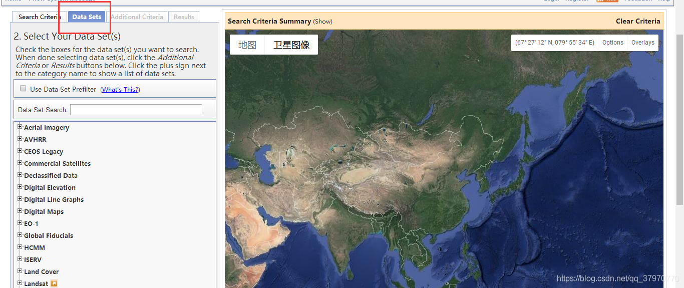The image size is (684, 288).
Task: Click the map coordinates readout
Action: click(555, 43)
